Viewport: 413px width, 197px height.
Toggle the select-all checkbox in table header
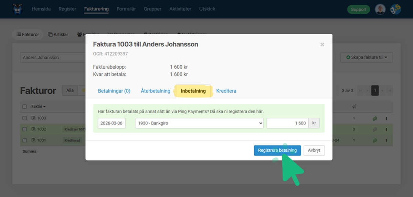(x=24, y=107)
